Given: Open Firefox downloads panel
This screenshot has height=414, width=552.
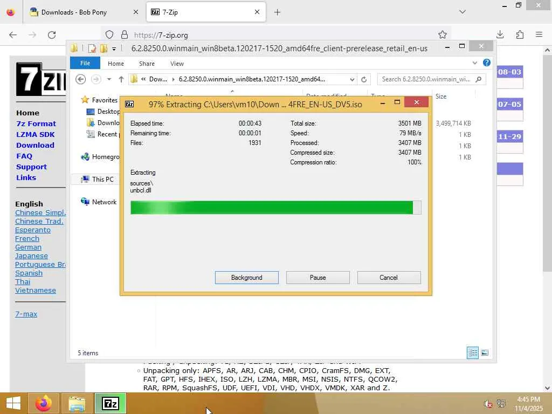Looking at the screenshot, I should (500, 34).
